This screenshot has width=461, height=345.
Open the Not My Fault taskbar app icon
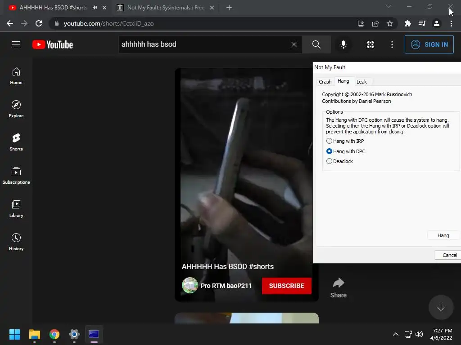pyautogui.click(x=94, y=334)
